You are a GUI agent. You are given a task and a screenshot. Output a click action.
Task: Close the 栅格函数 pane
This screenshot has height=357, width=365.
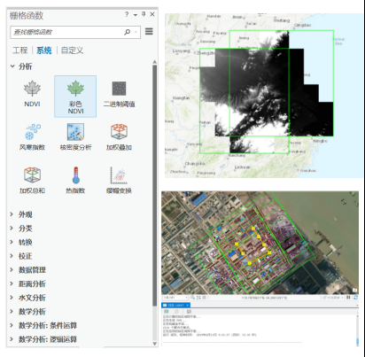(152, 14)
